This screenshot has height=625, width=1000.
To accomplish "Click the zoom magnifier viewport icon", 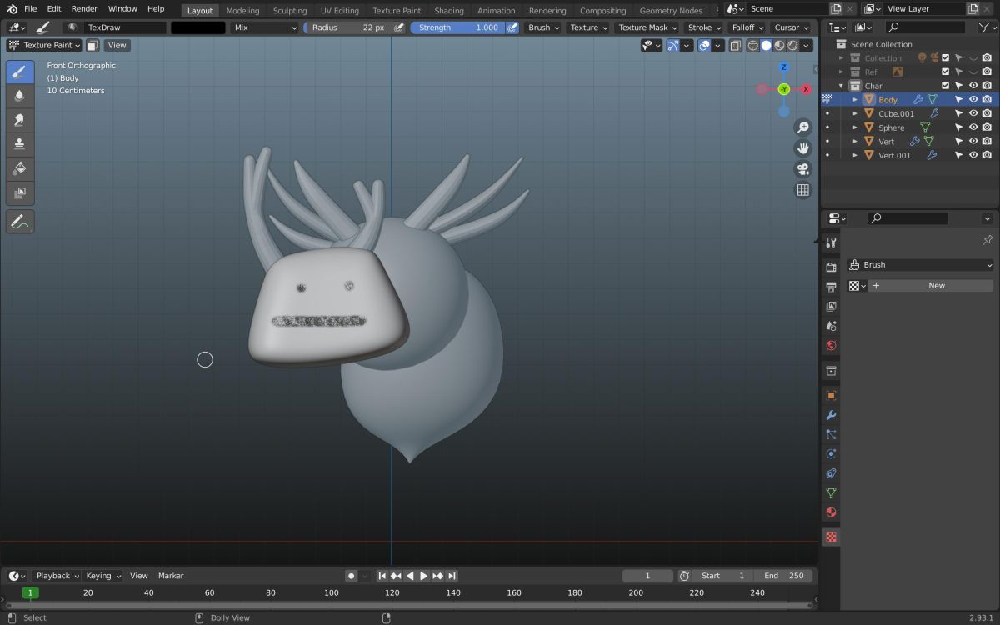I will click(803, 127).
